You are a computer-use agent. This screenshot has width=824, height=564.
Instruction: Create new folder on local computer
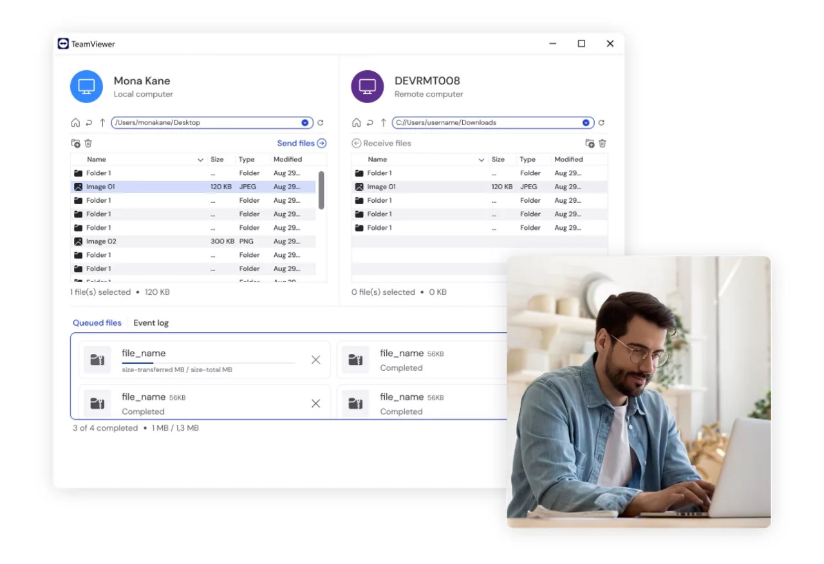75,144
